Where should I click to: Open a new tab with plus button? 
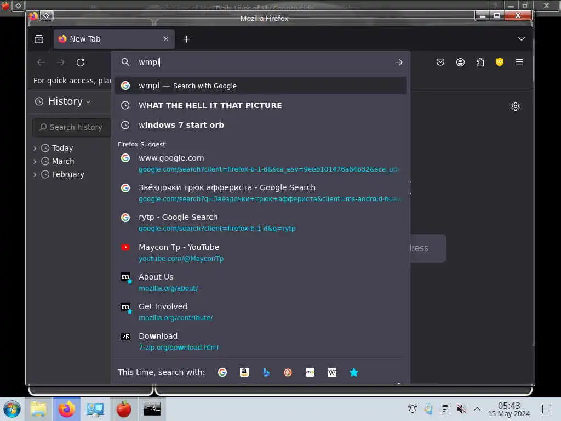pyautogui.click(x=186, y=39)
